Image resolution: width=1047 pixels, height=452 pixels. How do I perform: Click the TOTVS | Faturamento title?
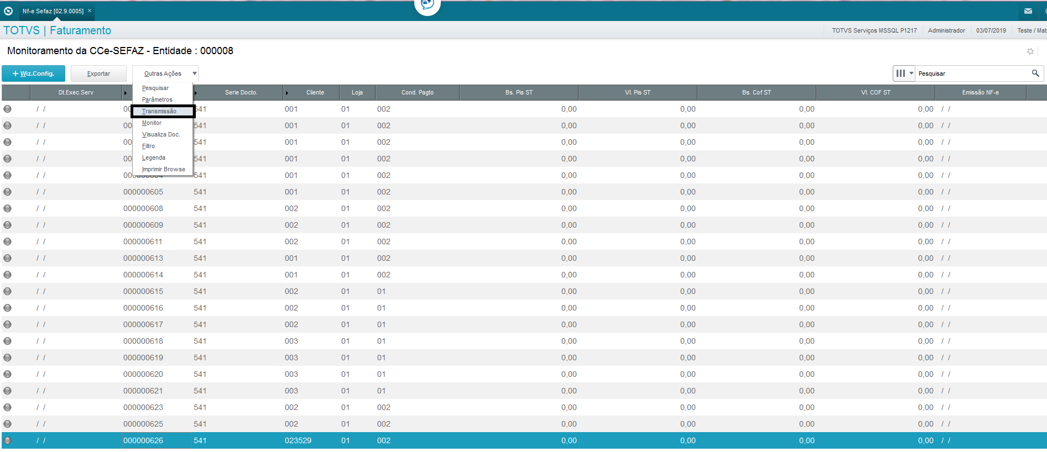[x=58, y=30]
